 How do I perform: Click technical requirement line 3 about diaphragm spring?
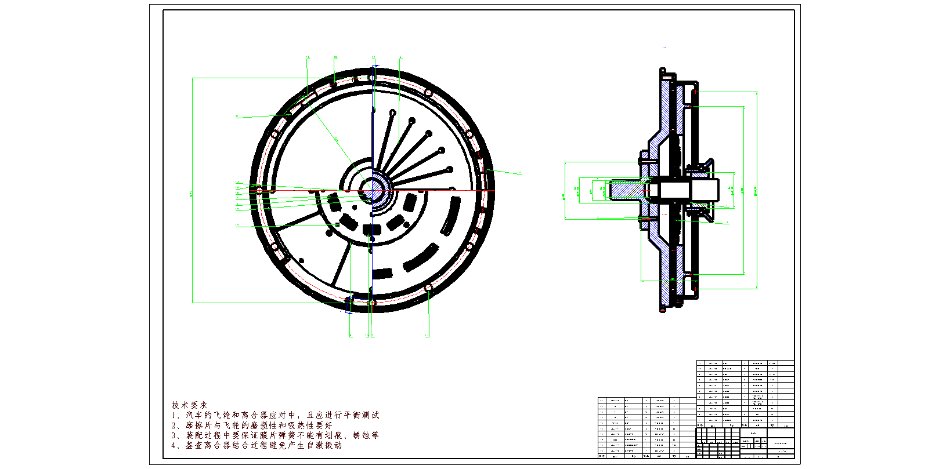[275, 435]
